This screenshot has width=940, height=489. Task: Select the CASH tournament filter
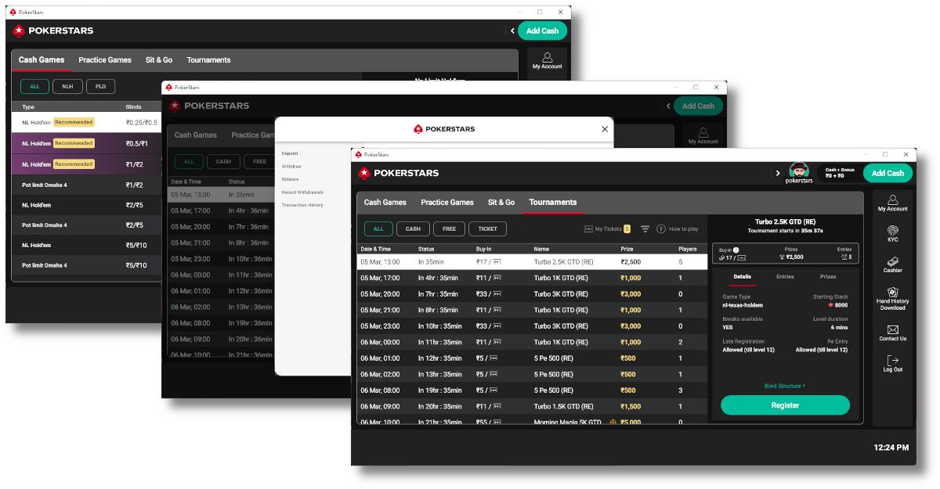(413, 229)
